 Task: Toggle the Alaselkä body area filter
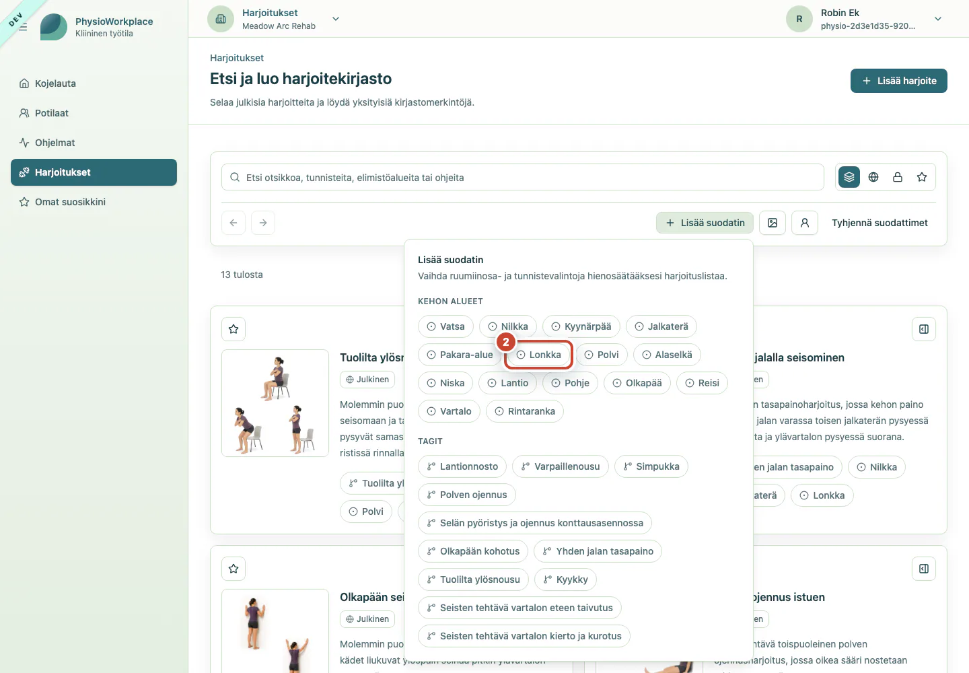(x=667, y=355)
